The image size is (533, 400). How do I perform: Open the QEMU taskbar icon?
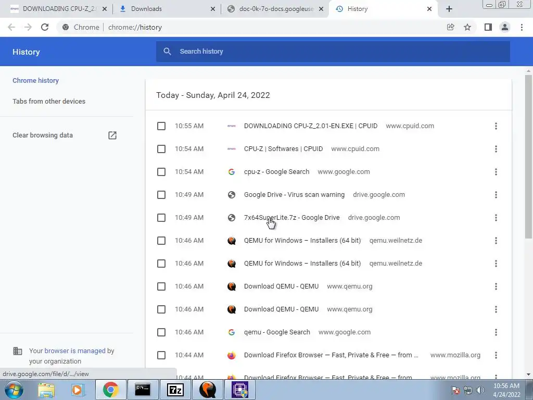(207, 390)
